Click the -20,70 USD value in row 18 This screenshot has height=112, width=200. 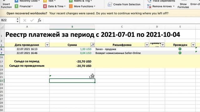(x=84, y=66)
